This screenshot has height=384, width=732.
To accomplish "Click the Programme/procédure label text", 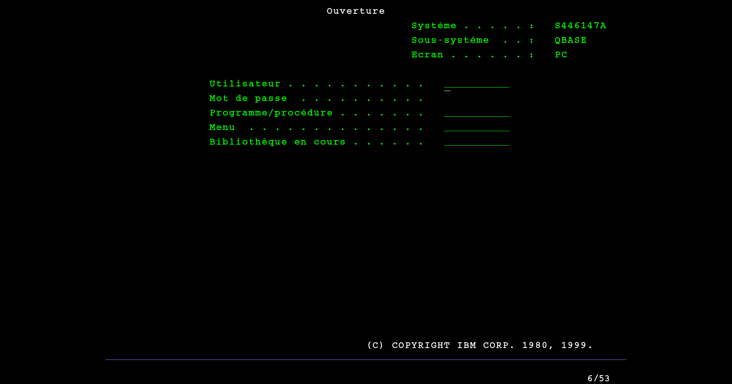I will tap(271, 113).
